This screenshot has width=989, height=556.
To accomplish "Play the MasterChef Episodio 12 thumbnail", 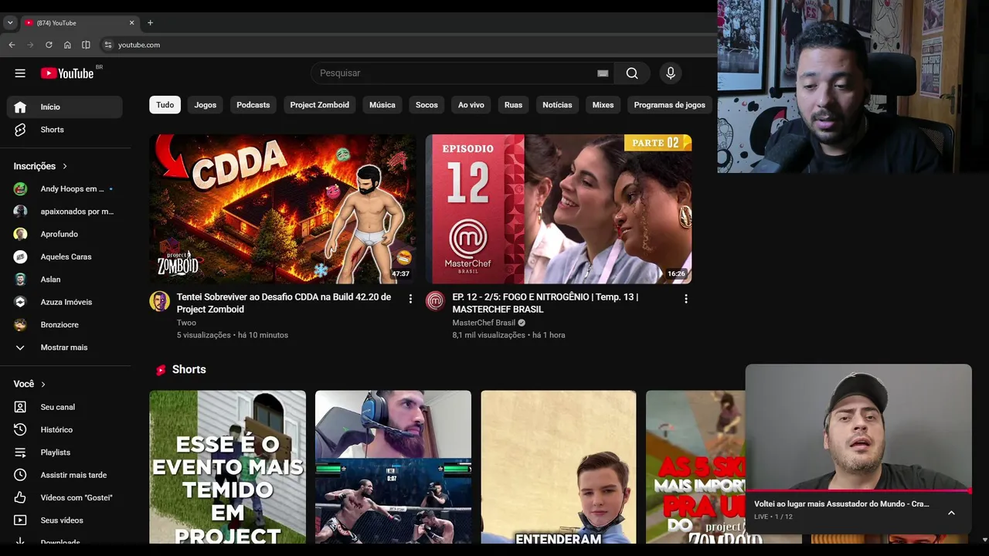I will pyautogui.click(x=559, y=209).
